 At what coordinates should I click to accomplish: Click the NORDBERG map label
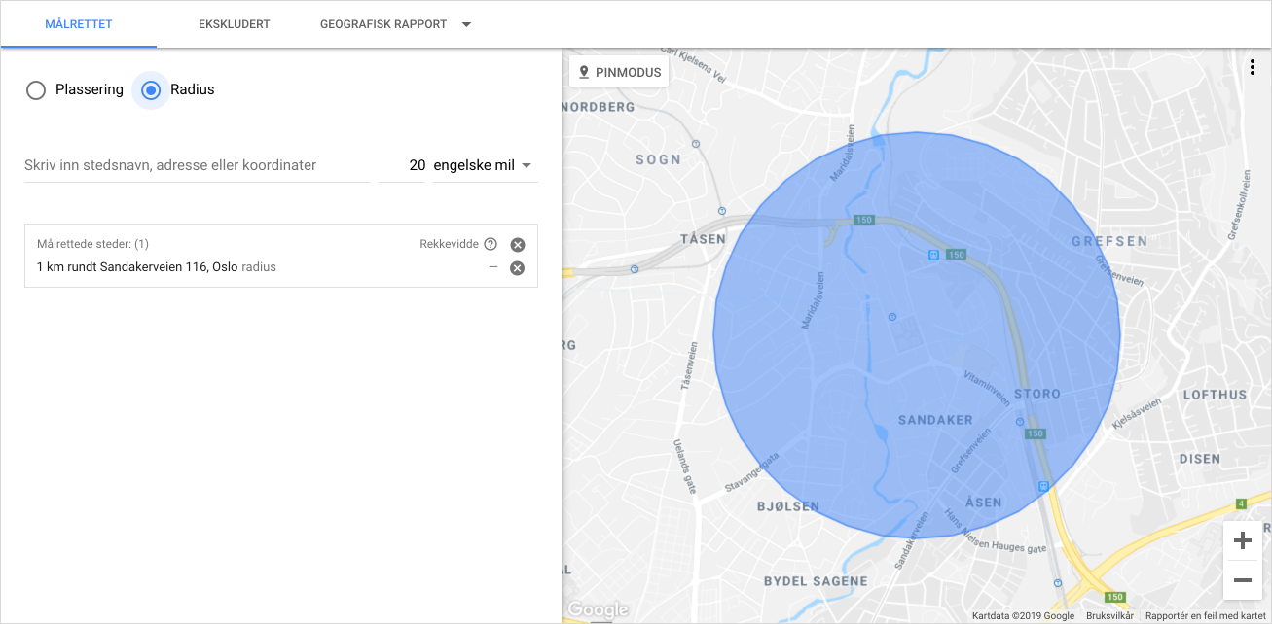pos(599,107)
